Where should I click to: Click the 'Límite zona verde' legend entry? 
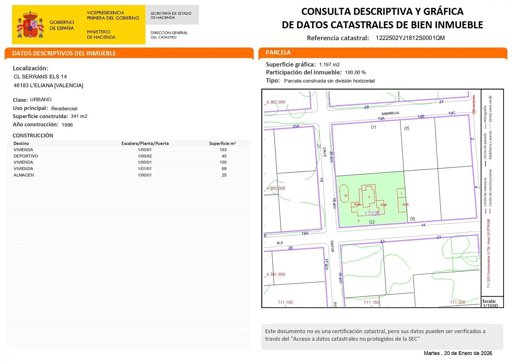coord(490,112)
